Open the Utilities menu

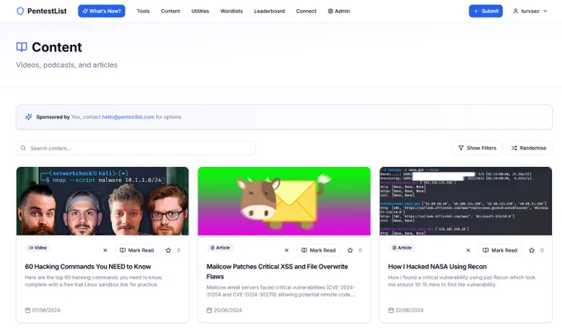200,11
